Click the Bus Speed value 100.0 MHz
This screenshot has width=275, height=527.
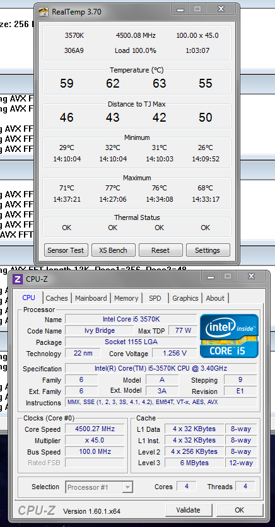click(95, 451)
